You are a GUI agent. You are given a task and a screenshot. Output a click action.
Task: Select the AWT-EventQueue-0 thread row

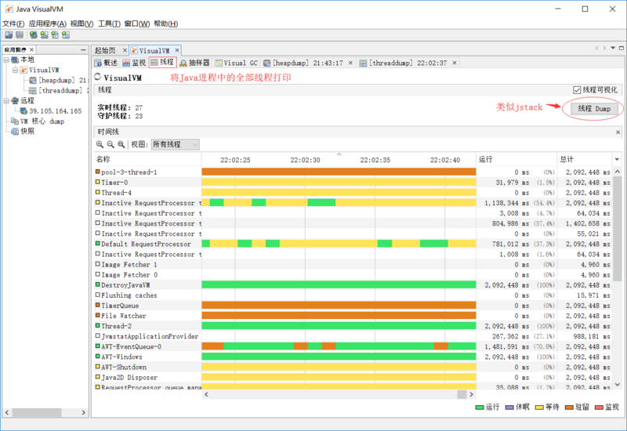click(352, 346)
